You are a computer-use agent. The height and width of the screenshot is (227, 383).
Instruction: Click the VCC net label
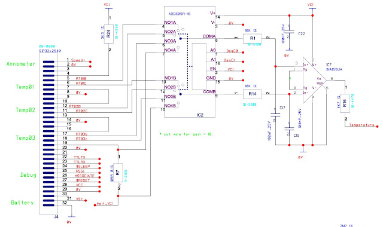coord(80,185)
